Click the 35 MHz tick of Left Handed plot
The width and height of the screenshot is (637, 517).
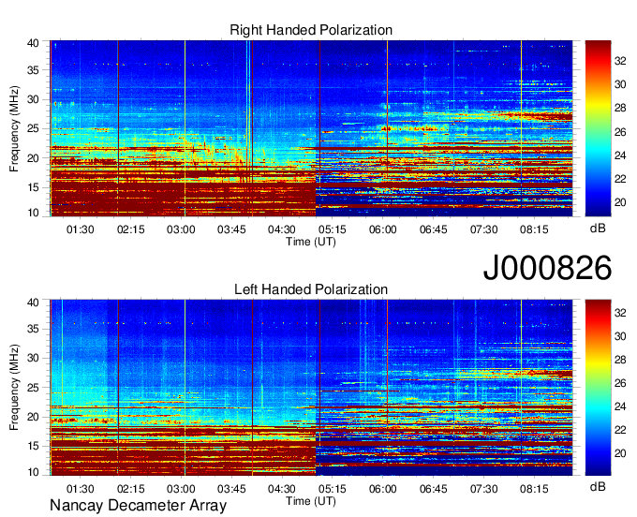[x=33, y=329]
